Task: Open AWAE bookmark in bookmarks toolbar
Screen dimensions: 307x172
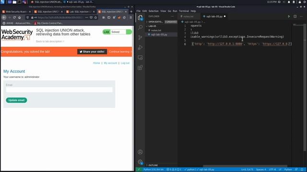Action: click(x=17, y=23)
